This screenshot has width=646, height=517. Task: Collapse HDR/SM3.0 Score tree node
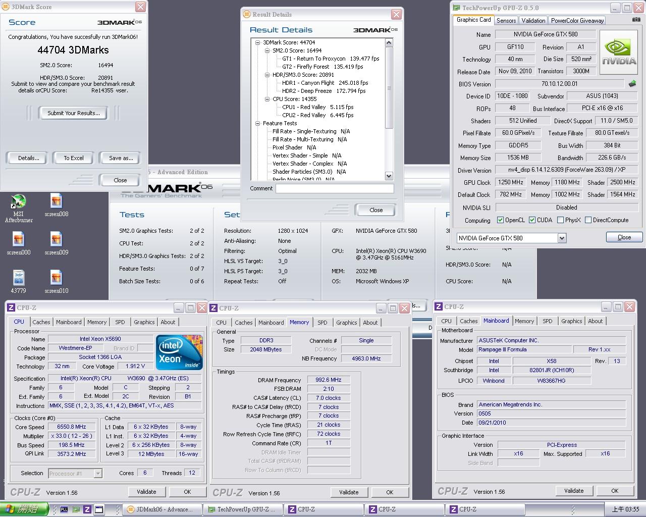(267, 75)
